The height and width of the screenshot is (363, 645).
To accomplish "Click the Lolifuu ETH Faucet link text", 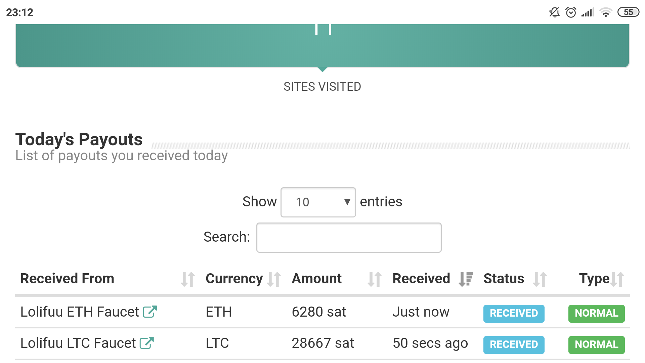I will point(80,312).
